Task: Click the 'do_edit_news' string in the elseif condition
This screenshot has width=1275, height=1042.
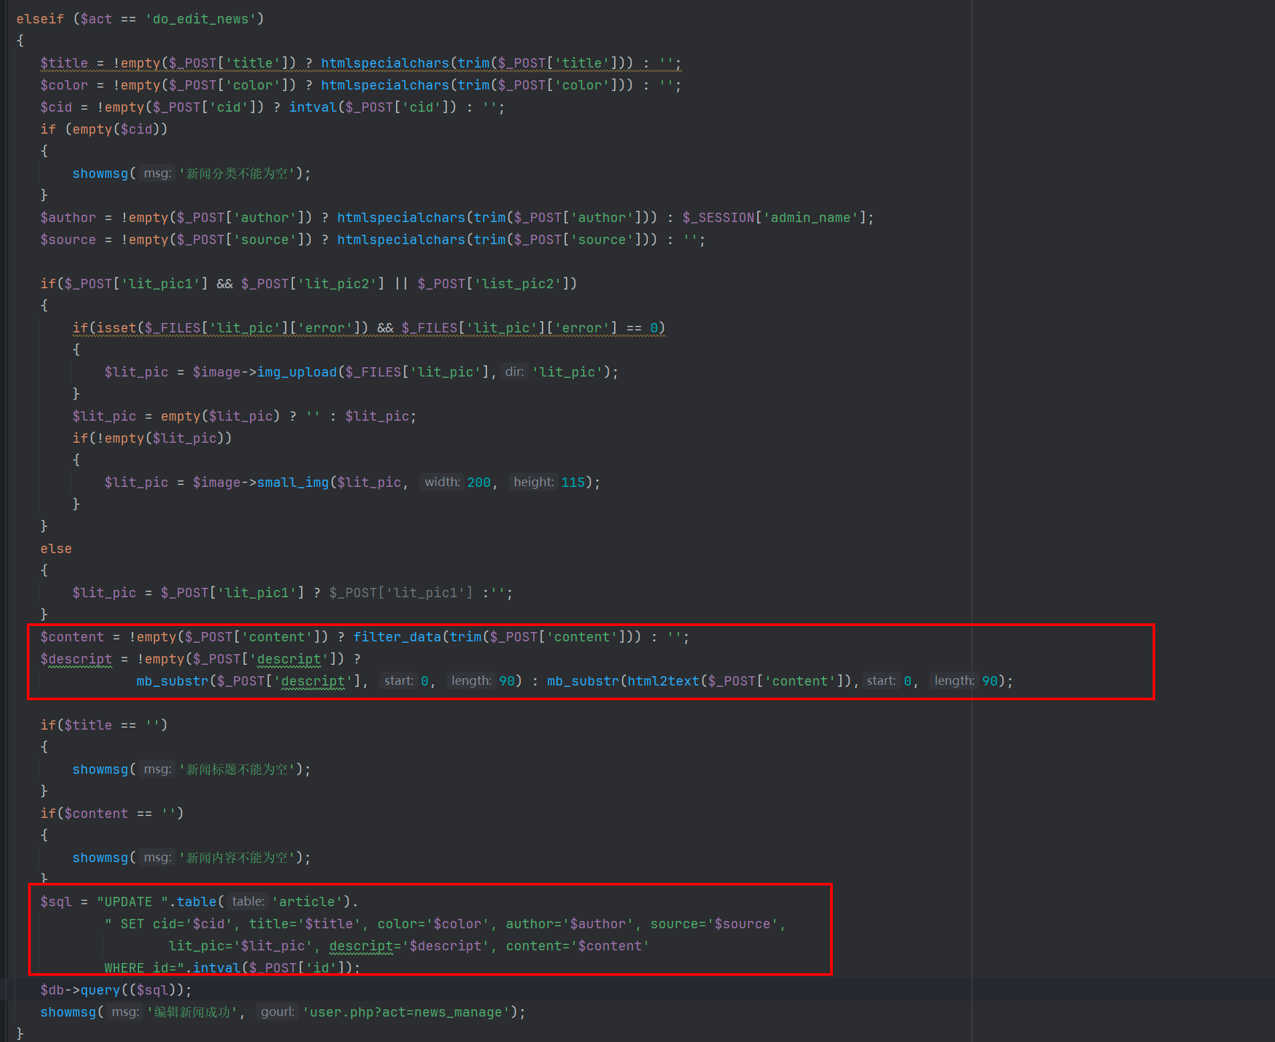Action: click(201, 19)
